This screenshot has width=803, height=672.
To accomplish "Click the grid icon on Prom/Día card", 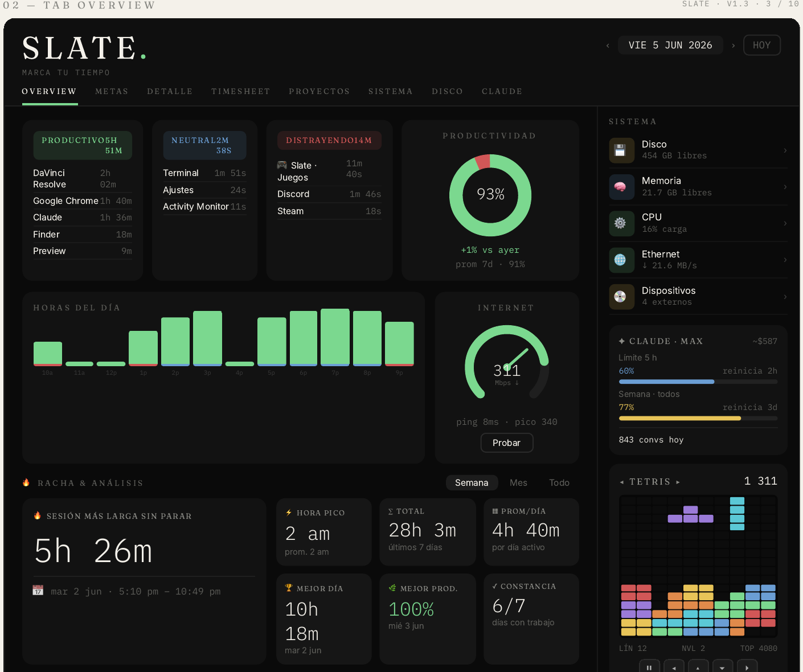I will 495,511.
